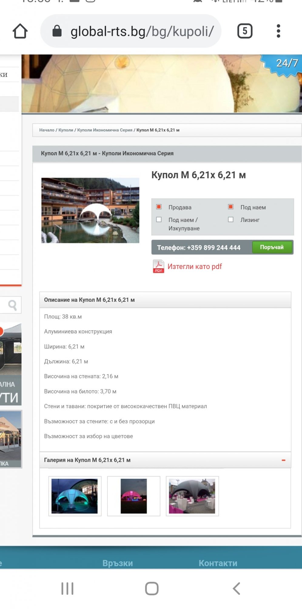Image resolution: width=302 pixels, height=609 pixels.
Task: Open the browser tabs switcher showing 5
Action: pyautogui.click(x=245, y=31)
